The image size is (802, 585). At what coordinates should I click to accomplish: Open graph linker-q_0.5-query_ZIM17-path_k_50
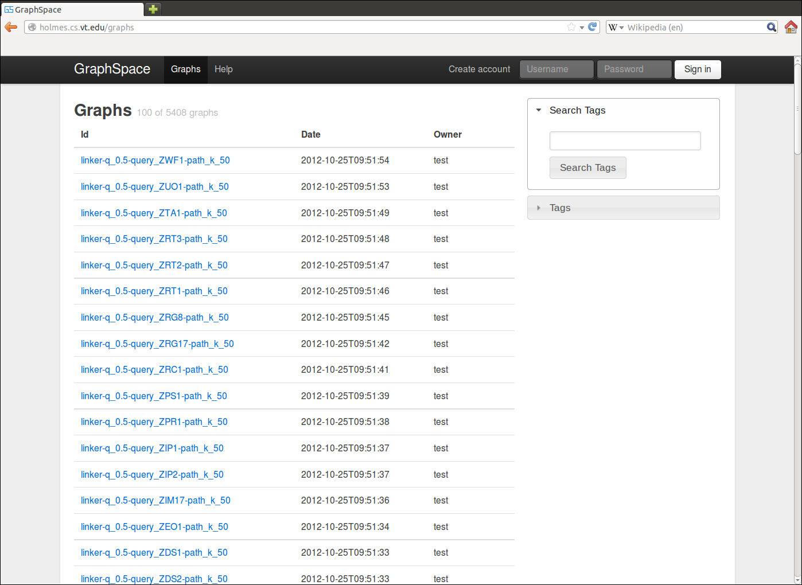tap(155, 501)
